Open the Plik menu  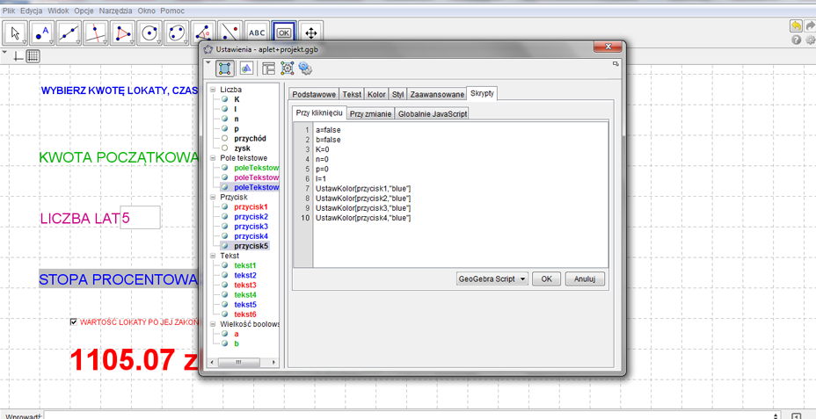(x=9, y=11)
